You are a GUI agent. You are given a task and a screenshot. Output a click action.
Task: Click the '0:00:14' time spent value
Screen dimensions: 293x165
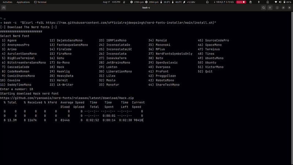[109, 120]
